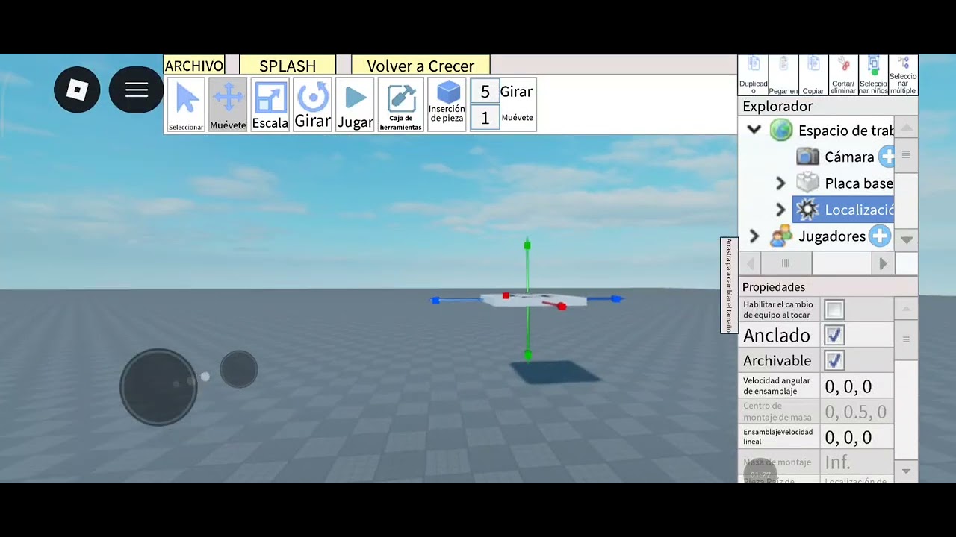Screen dimensions: 956x537
Task: Click the Centro de montaje de masa value
Action: pyautogui.click(x=857, y=412)
